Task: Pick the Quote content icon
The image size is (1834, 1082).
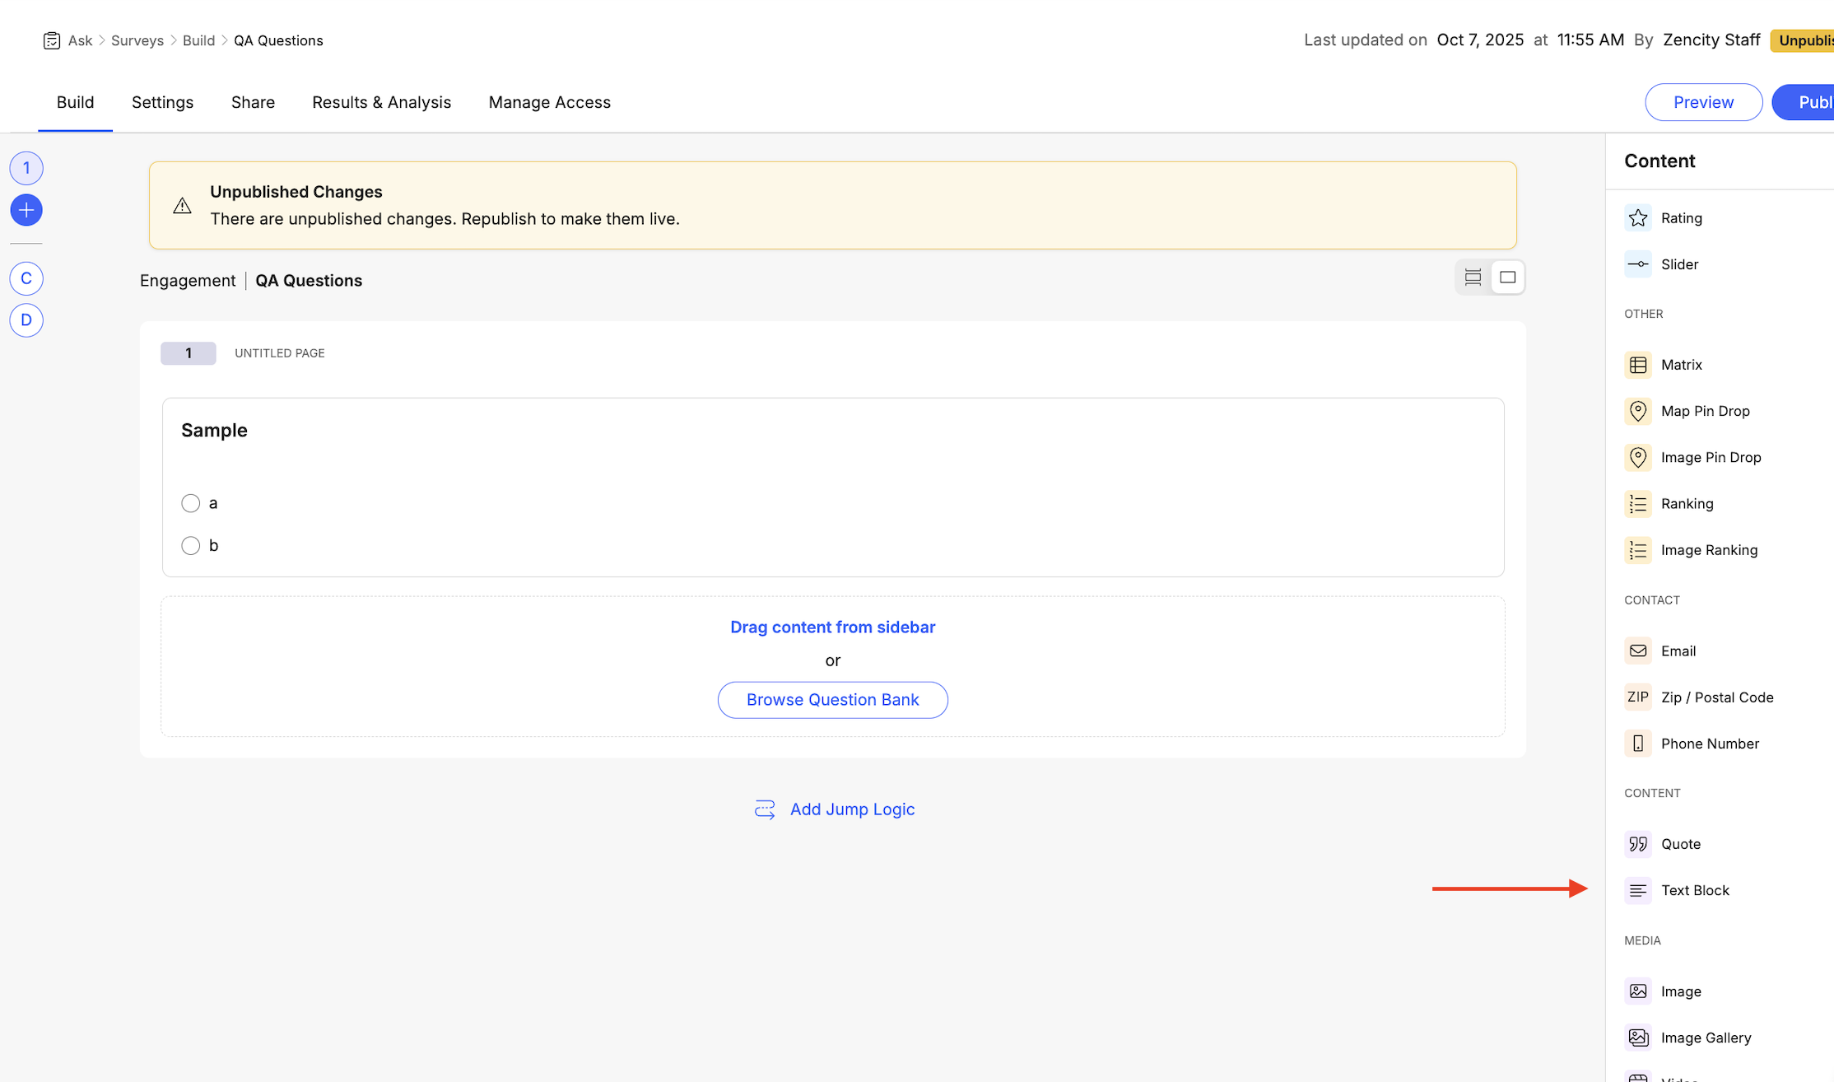Action: pos(1637,844)
